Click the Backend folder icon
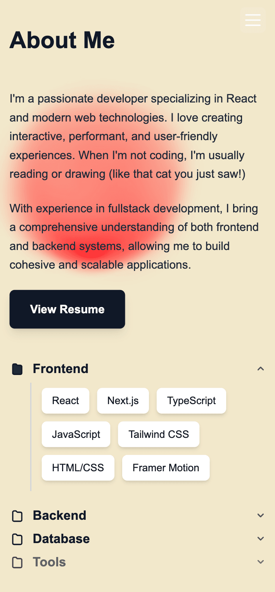Screen dimensions: 275x592 [x=17, y=516]
